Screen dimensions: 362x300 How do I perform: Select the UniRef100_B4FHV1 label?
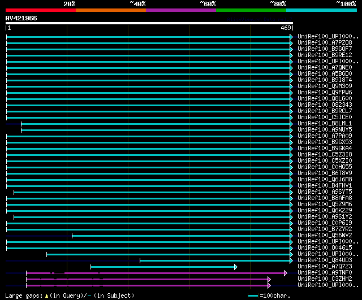(325, 186)
